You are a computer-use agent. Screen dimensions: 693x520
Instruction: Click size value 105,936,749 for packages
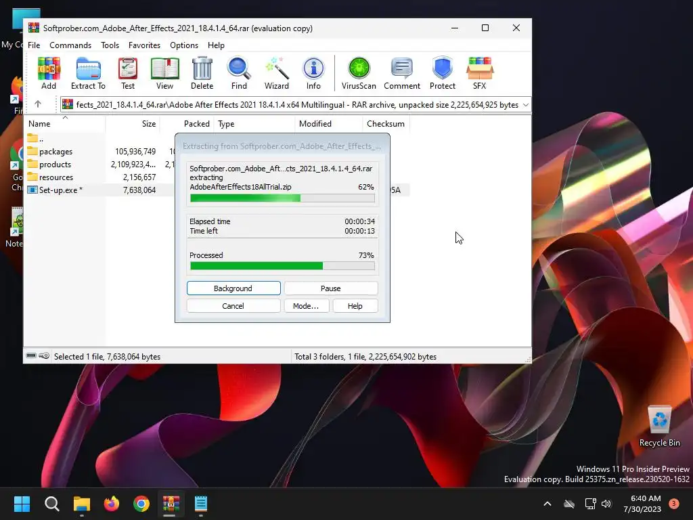(x=135, y=152)
